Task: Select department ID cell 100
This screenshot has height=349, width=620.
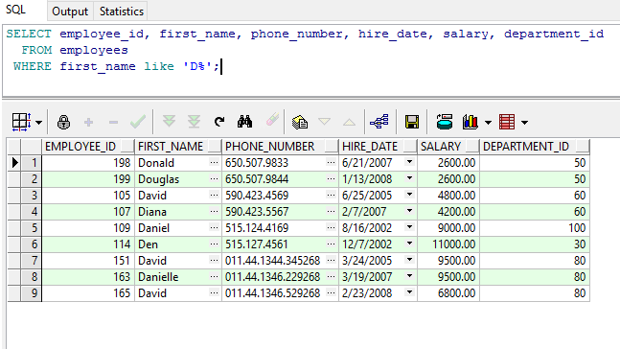Action: [x=535, y=228]
